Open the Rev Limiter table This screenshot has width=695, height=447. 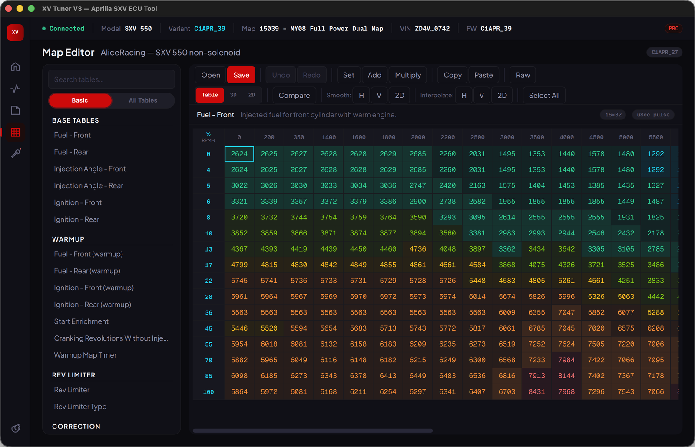(x=112, y=390)
